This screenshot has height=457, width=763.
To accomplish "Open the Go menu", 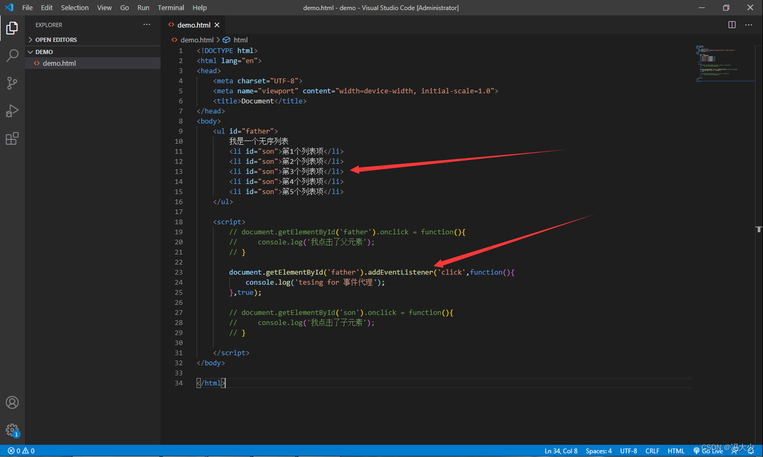I will [x=125, y=7].
